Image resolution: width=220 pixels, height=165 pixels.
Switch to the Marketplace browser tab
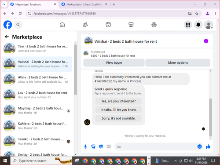pyautogui.click(x=84, y=4)
